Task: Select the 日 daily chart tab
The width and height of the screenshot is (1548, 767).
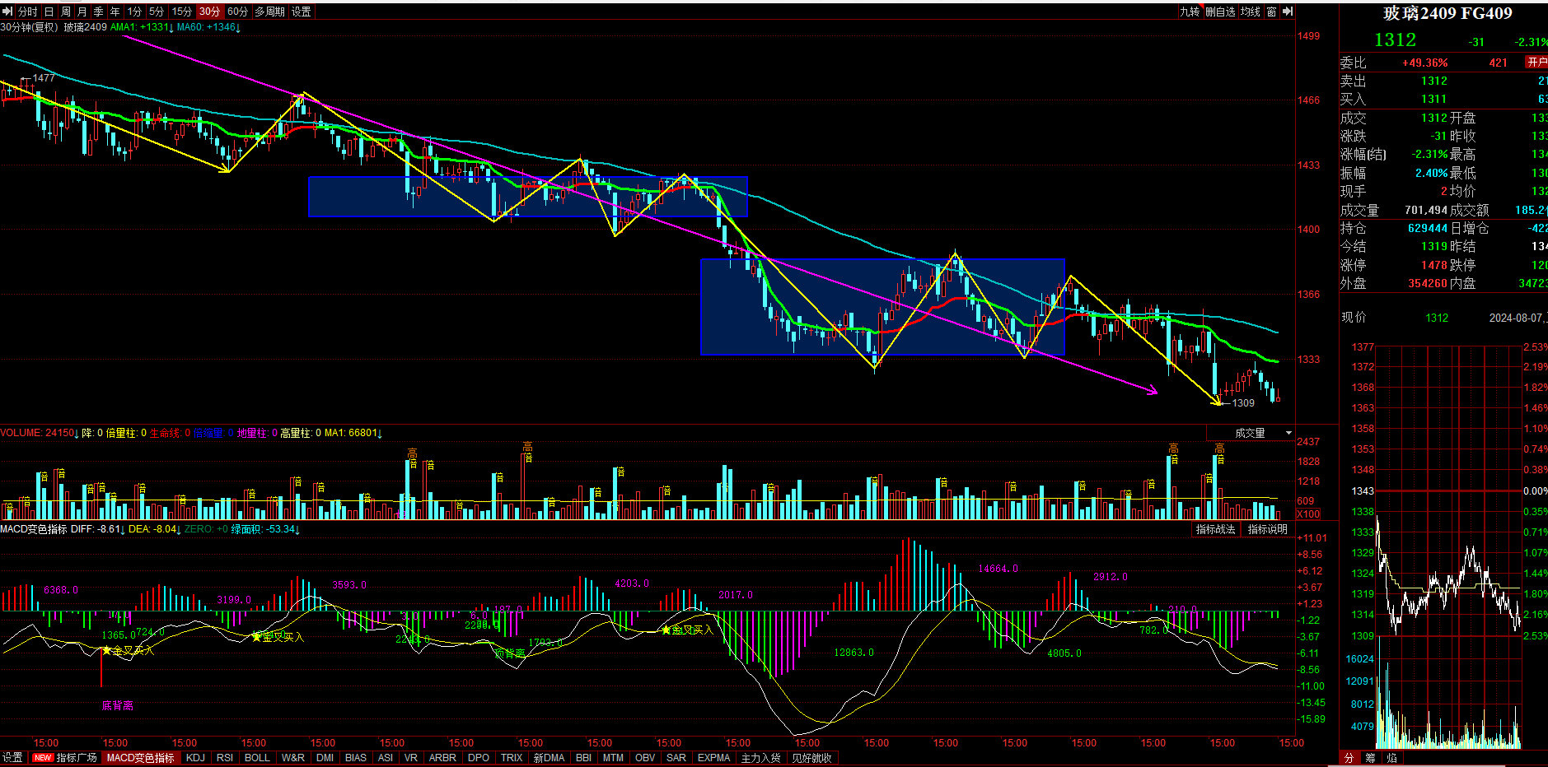Action: 49,12
